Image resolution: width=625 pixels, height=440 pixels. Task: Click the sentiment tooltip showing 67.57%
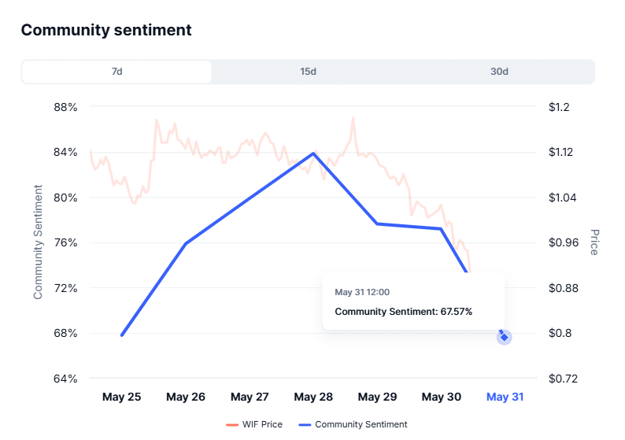[x=412, y=301]
